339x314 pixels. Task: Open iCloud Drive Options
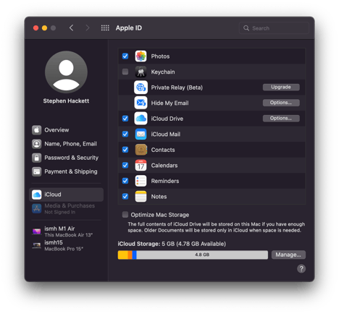(281, 118)
